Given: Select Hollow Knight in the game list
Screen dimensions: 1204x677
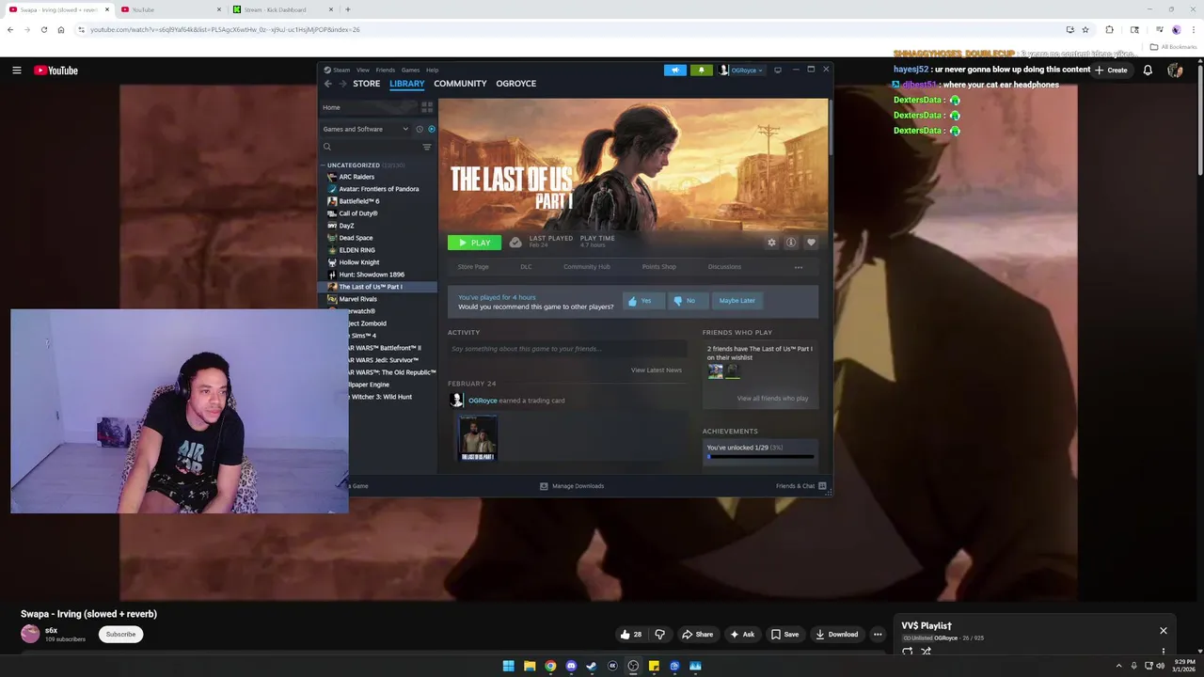Looking at the screenshot, I should [358, 262].
